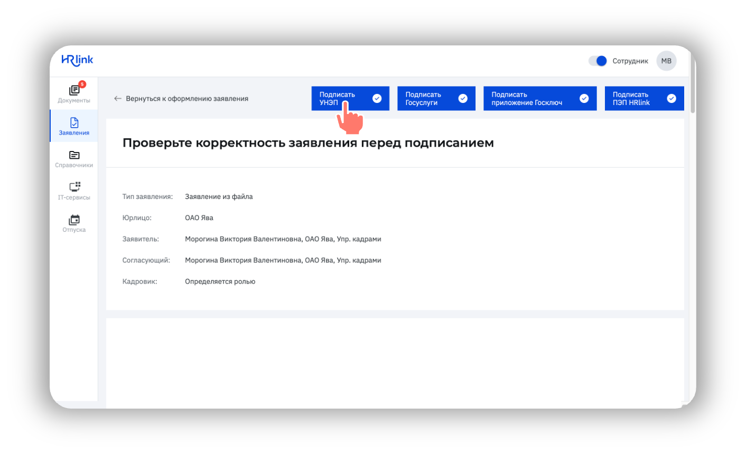Open the MB user avatar menu
The width and height of the screenshot is (746, 454).
[666, 61]
